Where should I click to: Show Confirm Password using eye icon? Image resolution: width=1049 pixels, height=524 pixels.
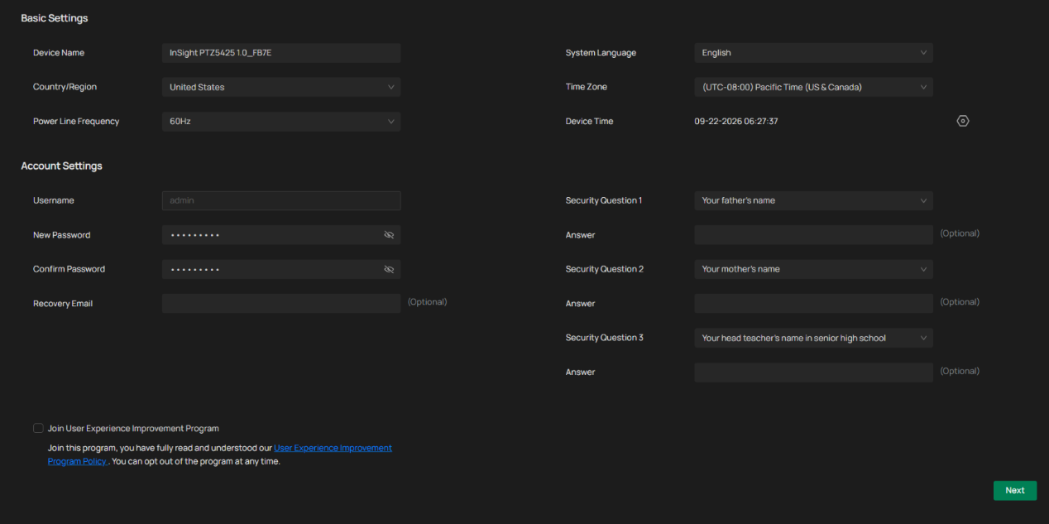[x=389, y=269]
